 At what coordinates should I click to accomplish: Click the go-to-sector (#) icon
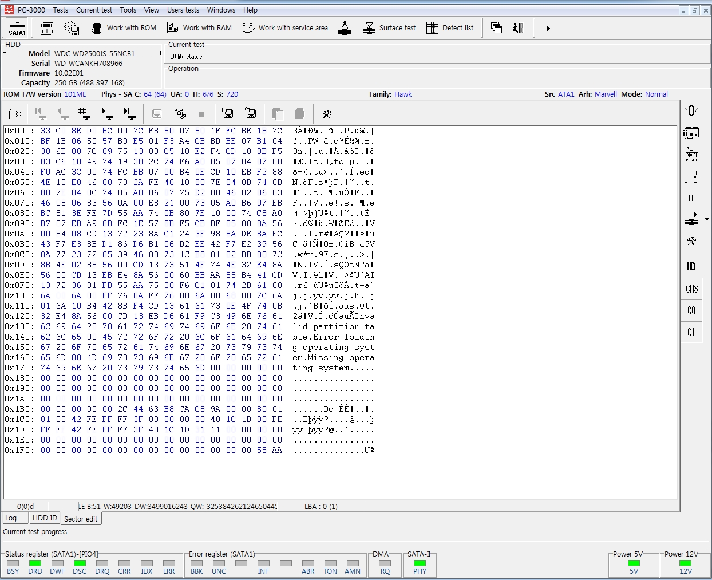[x=84, y=113]
